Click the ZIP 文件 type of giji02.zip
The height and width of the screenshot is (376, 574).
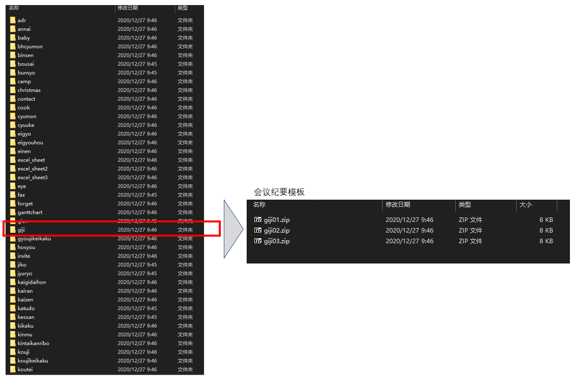coord(470,231)
